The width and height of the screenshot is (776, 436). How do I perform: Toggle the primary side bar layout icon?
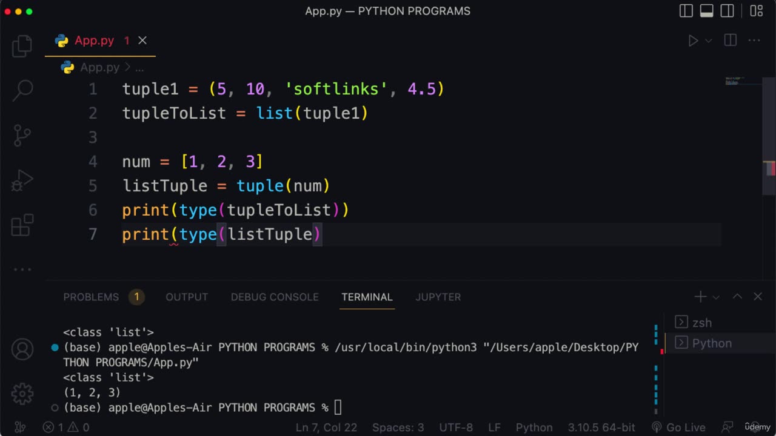(686, 11)
